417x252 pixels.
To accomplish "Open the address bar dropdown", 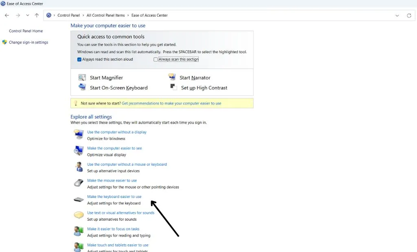I will [x=397, y=15].
